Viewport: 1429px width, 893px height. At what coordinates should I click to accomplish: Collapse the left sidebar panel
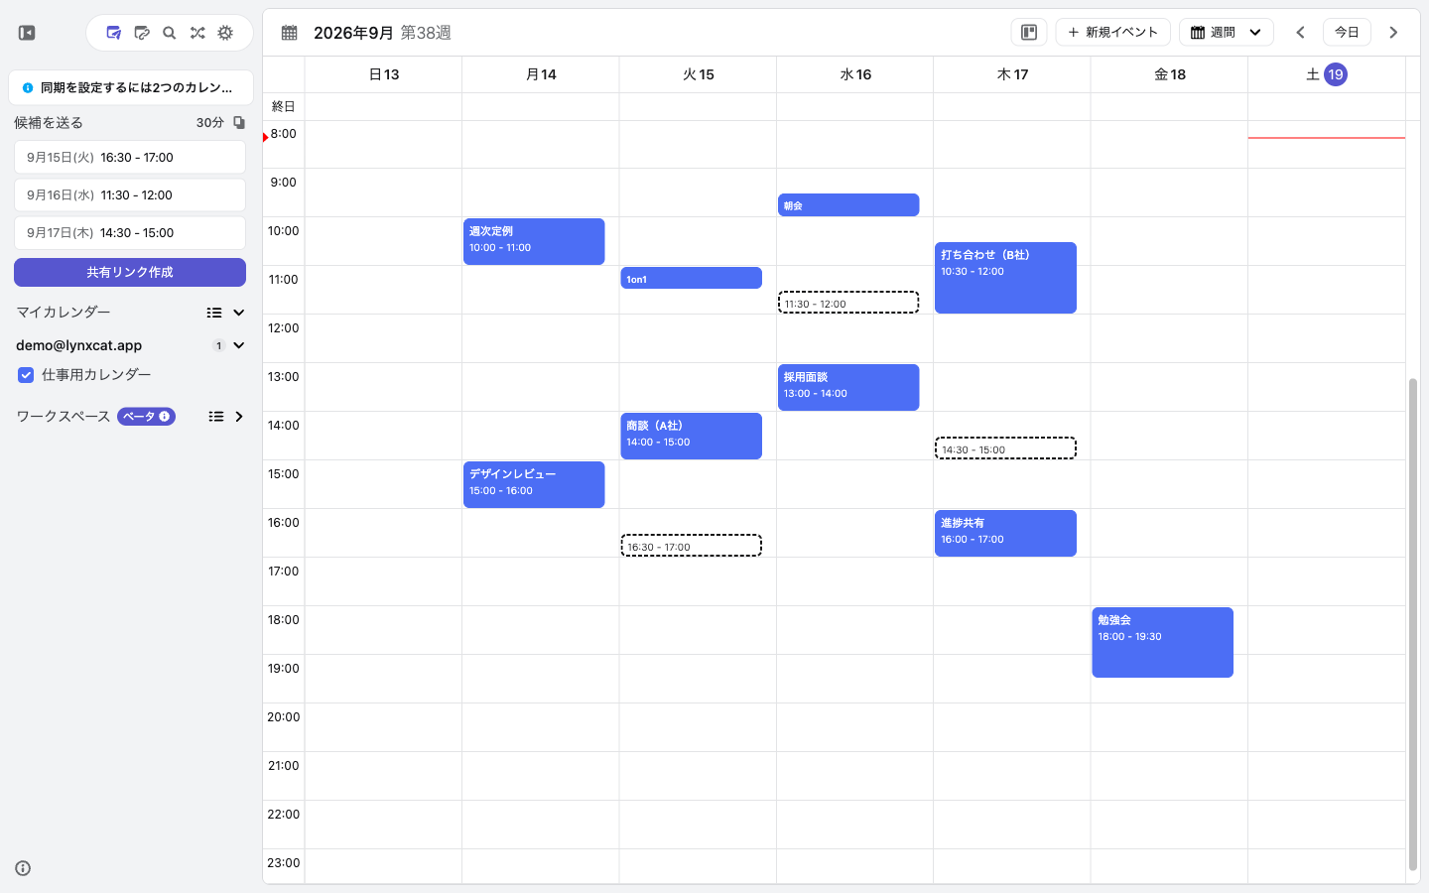27,33
